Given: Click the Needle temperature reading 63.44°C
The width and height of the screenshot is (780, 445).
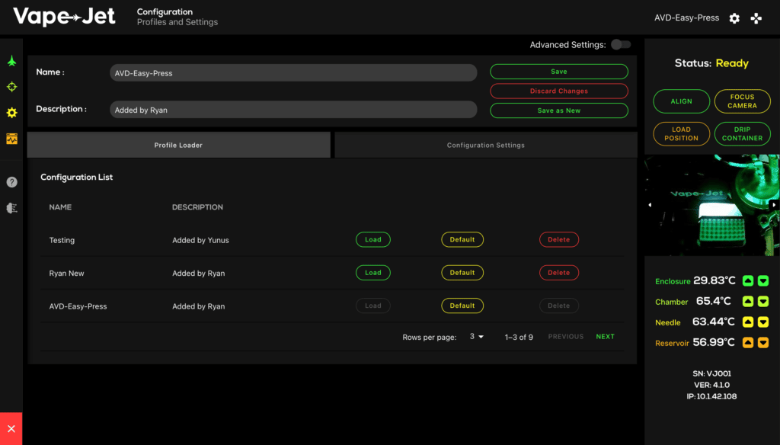Looking at the screenshot, I should pos(713,322).
